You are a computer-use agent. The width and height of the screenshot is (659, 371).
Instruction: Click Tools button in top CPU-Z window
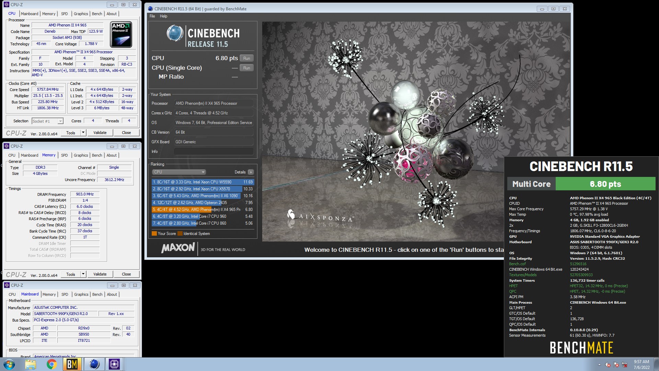71,133
